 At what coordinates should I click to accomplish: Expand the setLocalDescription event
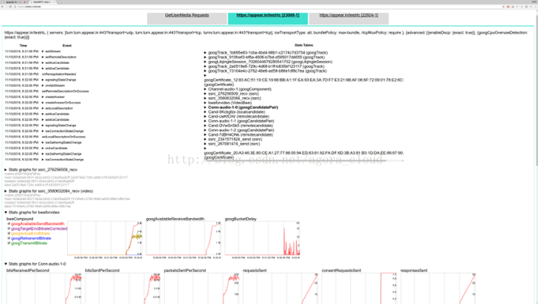(x=43, y=108)
